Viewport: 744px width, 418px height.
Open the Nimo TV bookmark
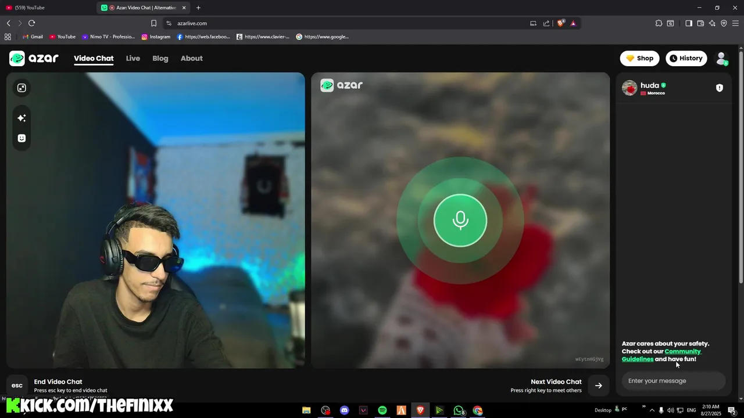click(x=108, y=37)
